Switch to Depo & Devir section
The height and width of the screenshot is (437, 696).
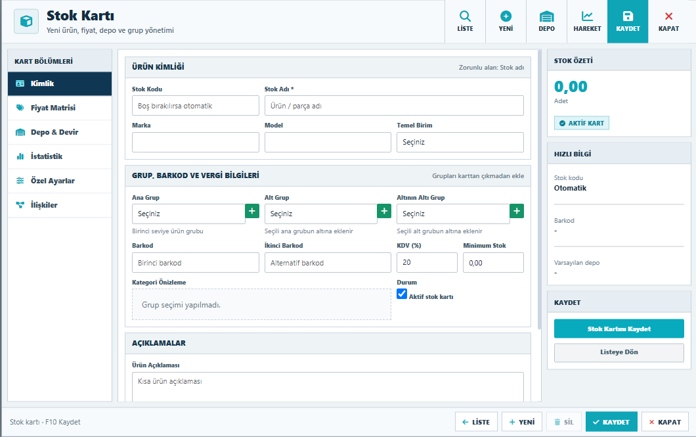60,132
